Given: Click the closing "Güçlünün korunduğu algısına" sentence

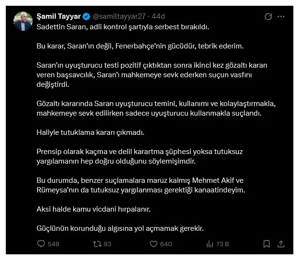Looking at the screenshot, I should click(120, 228).
